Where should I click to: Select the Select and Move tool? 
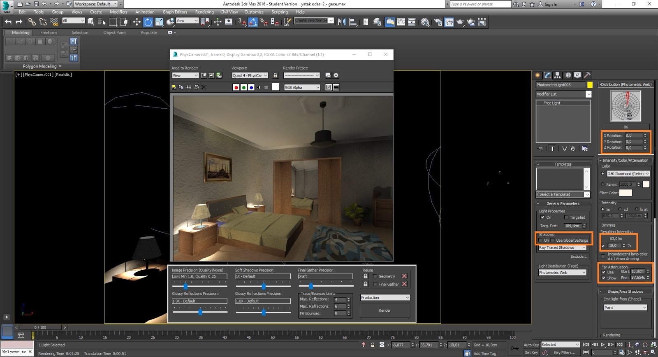pos(137,22)
